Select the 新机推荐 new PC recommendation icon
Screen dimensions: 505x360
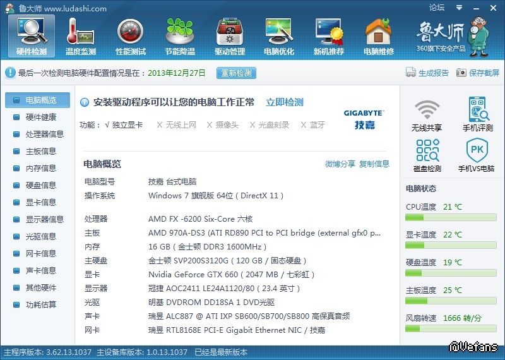click(328, 36)
